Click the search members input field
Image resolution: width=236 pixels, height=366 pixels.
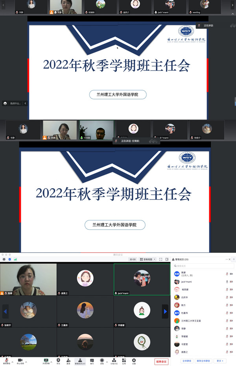[x=203, y=266]
